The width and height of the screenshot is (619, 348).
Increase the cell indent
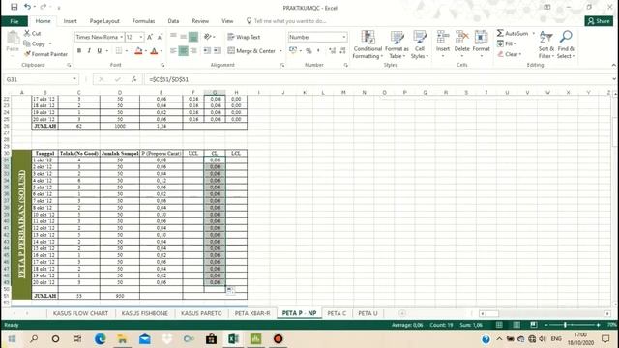217,51
